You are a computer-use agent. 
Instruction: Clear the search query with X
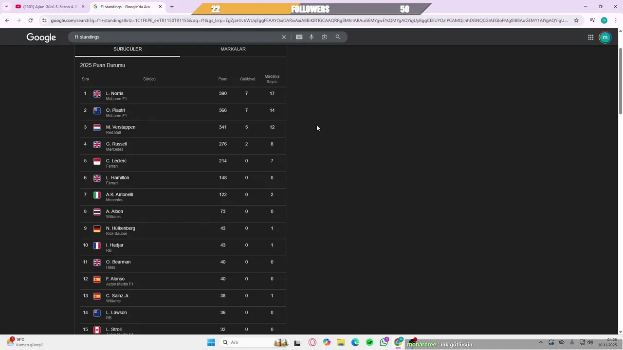[284, 37]
